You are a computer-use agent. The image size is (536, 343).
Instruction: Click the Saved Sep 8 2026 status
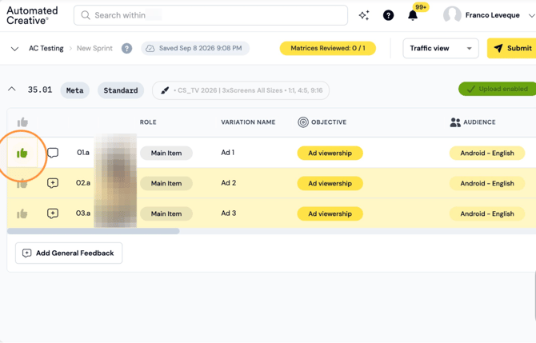(x=195, y=48)
